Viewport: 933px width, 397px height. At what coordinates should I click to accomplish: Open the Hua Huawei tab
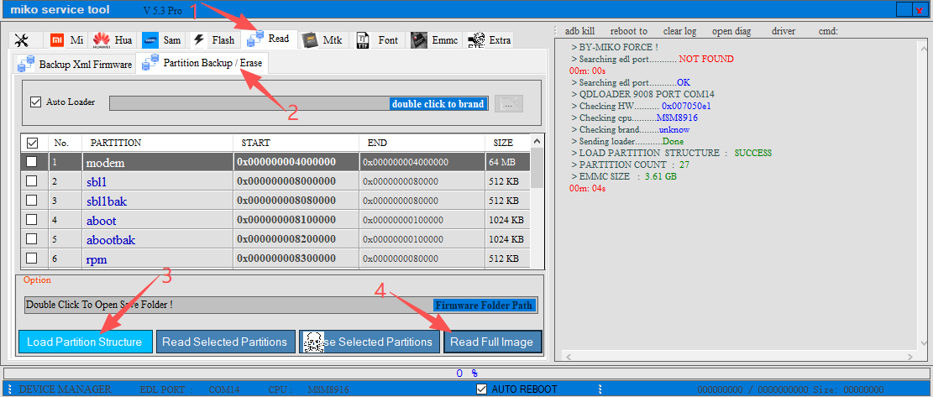112,39
